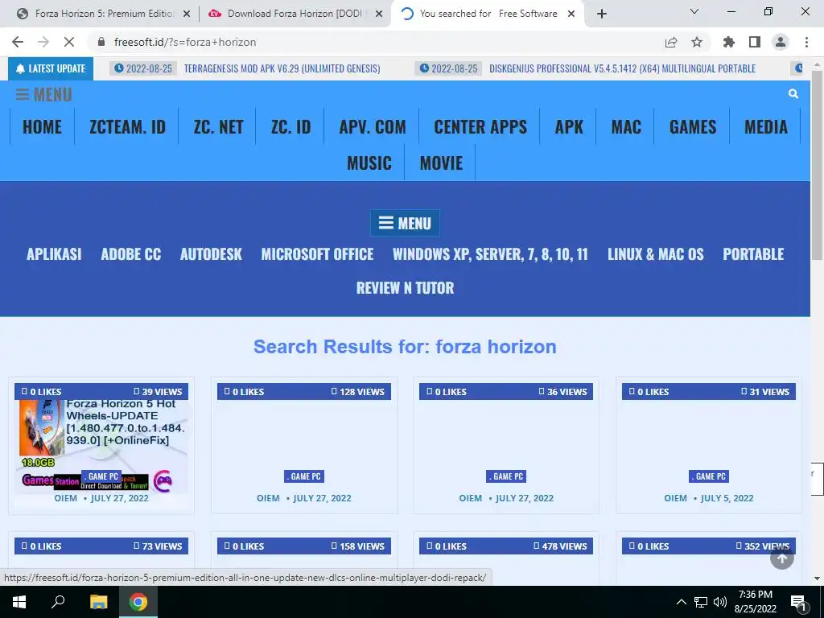
Task: Bookmark this page with the star icon
Action: (697, 42)
